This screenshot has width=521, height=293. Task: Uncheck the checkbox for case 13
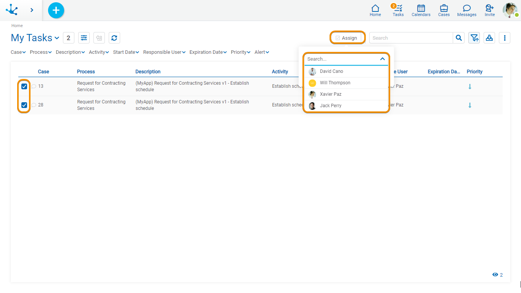click(24, 86)
